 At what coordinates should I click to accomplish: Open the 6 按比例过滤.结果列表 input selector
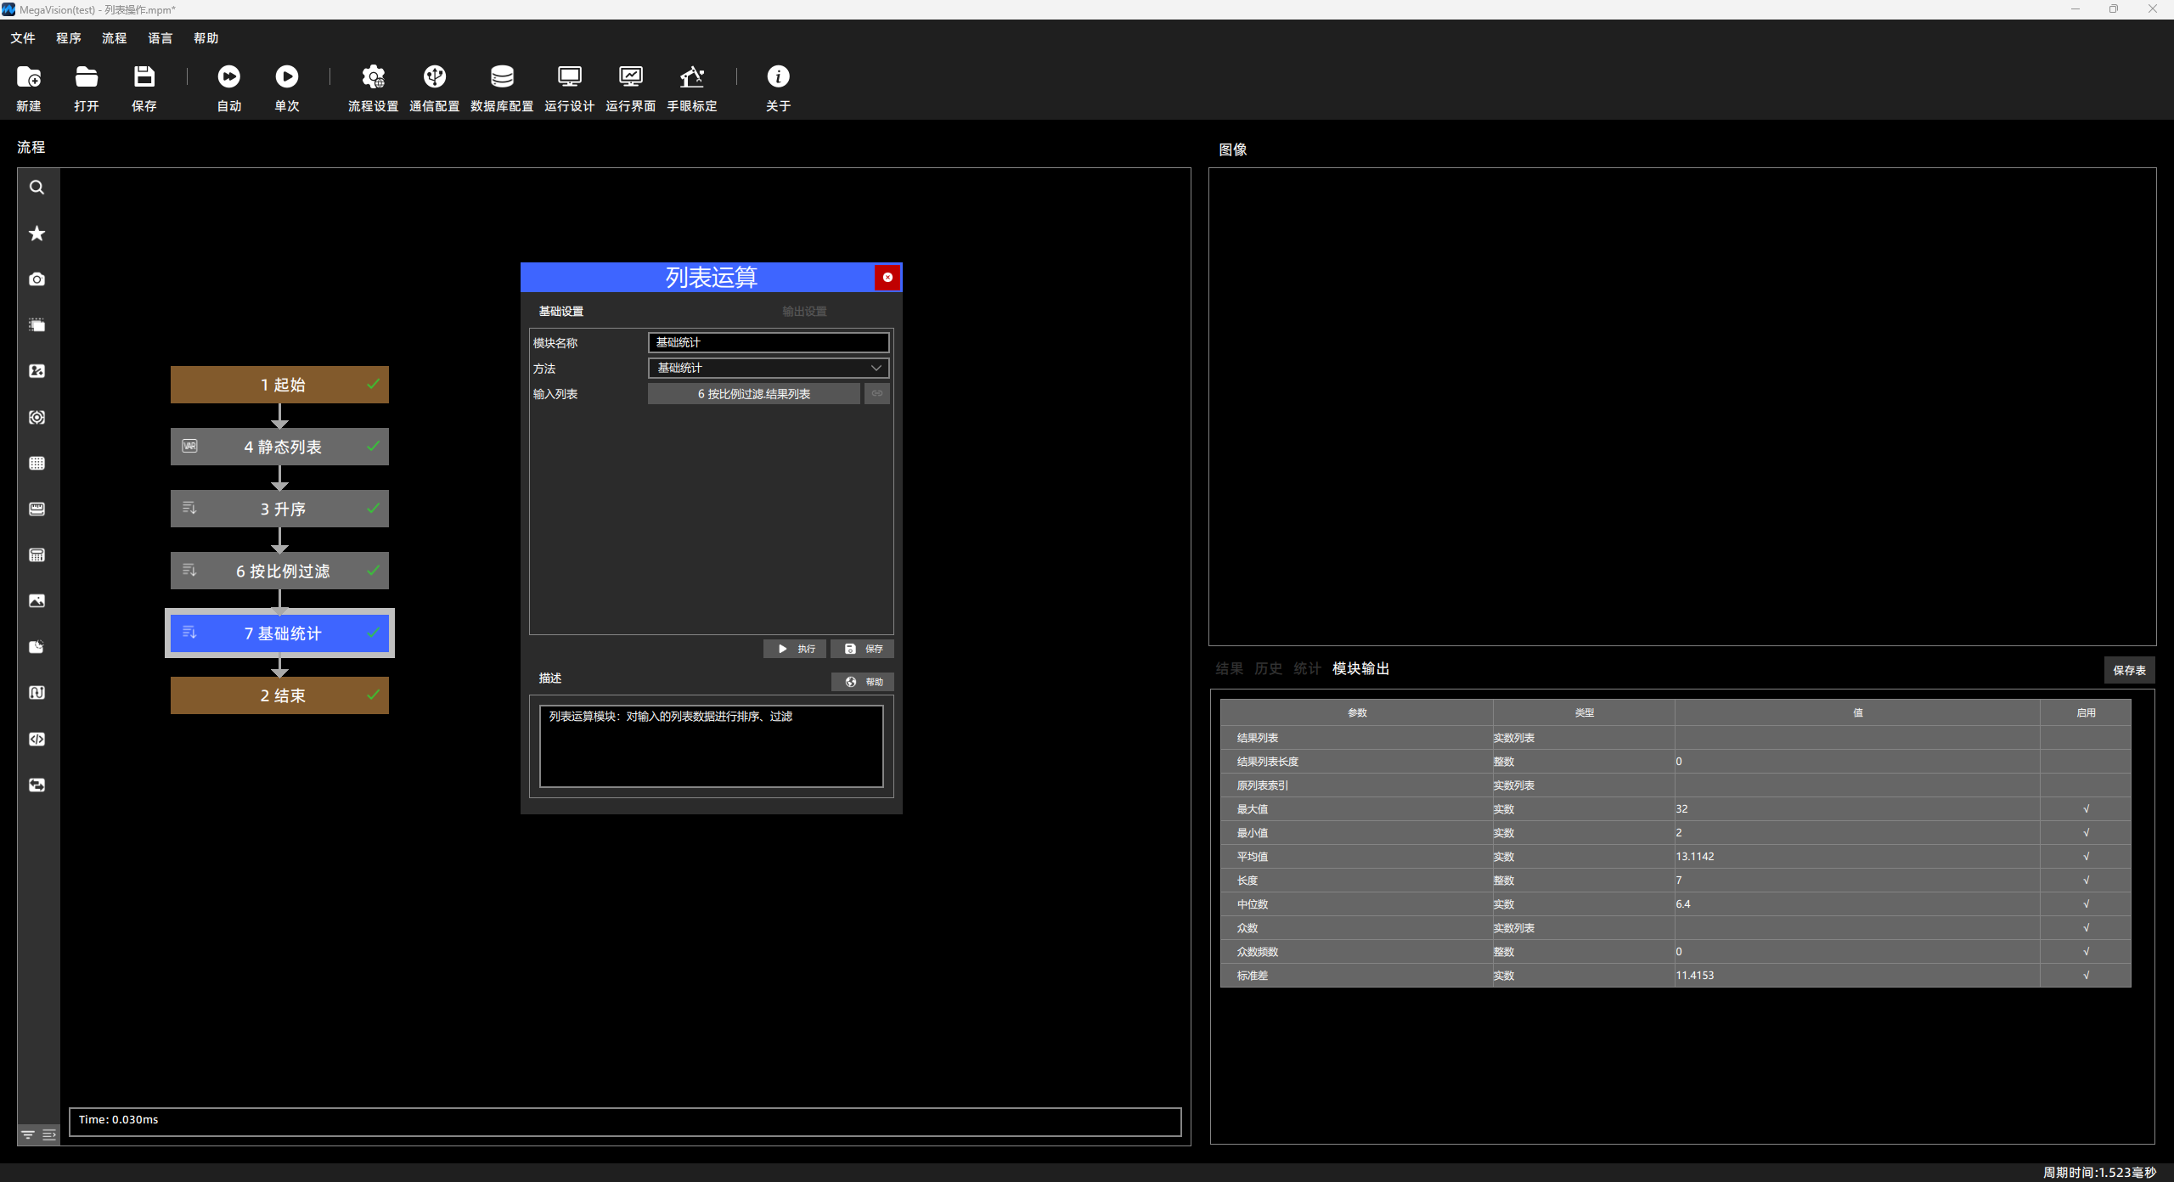(754, 394)
